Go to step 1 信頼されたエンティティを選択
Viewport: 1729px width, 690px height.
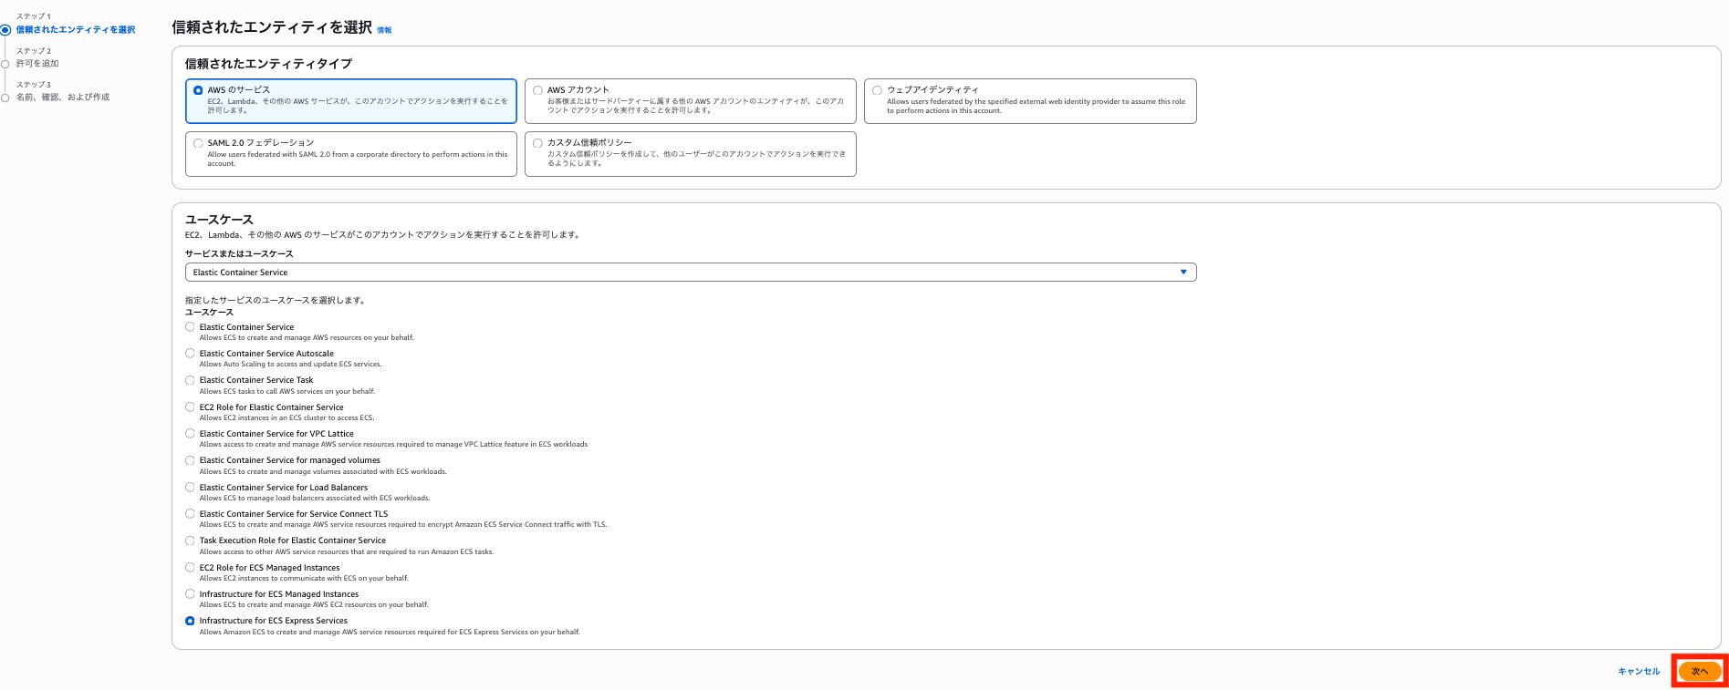pos(76,30)
